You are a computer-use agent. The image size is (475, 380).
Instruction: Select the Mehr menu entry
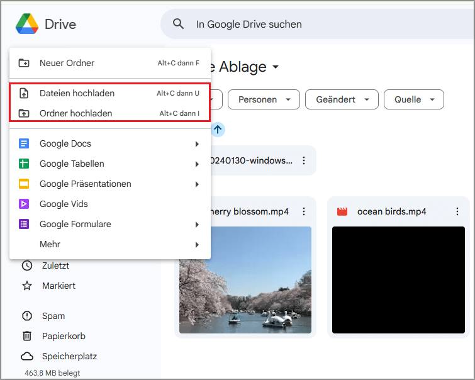click(x=110, y=244)
